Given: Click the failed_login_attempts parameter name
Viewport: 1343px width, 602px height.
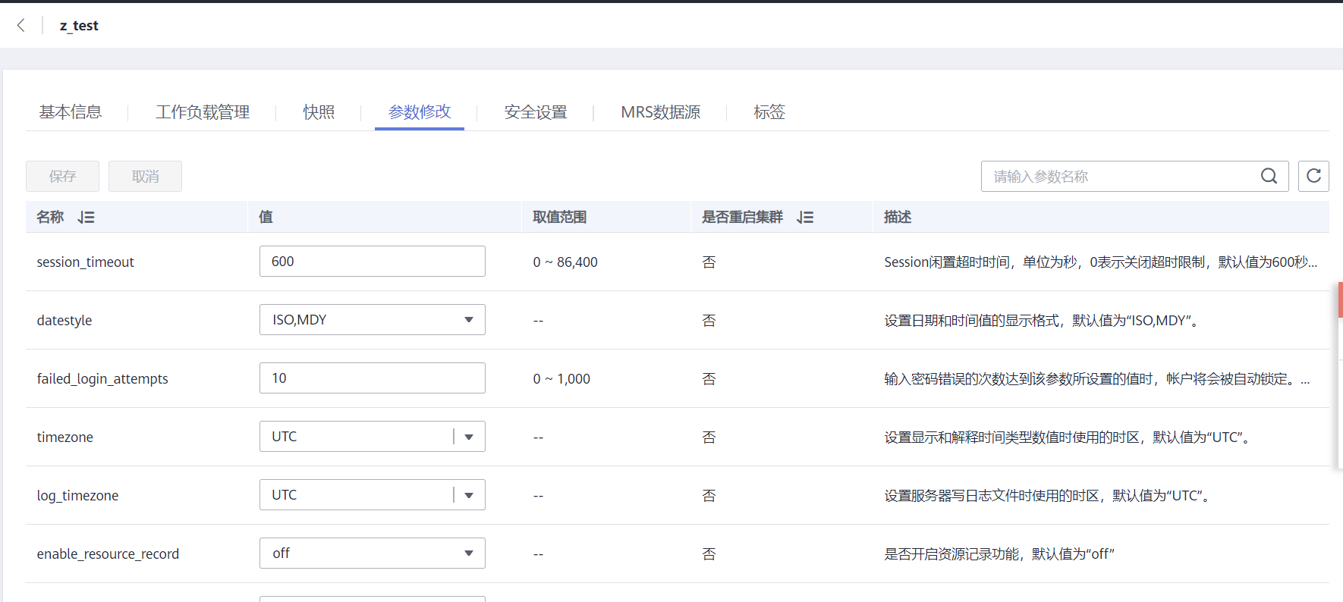Looking at the screenshot, I should [102, 378].
